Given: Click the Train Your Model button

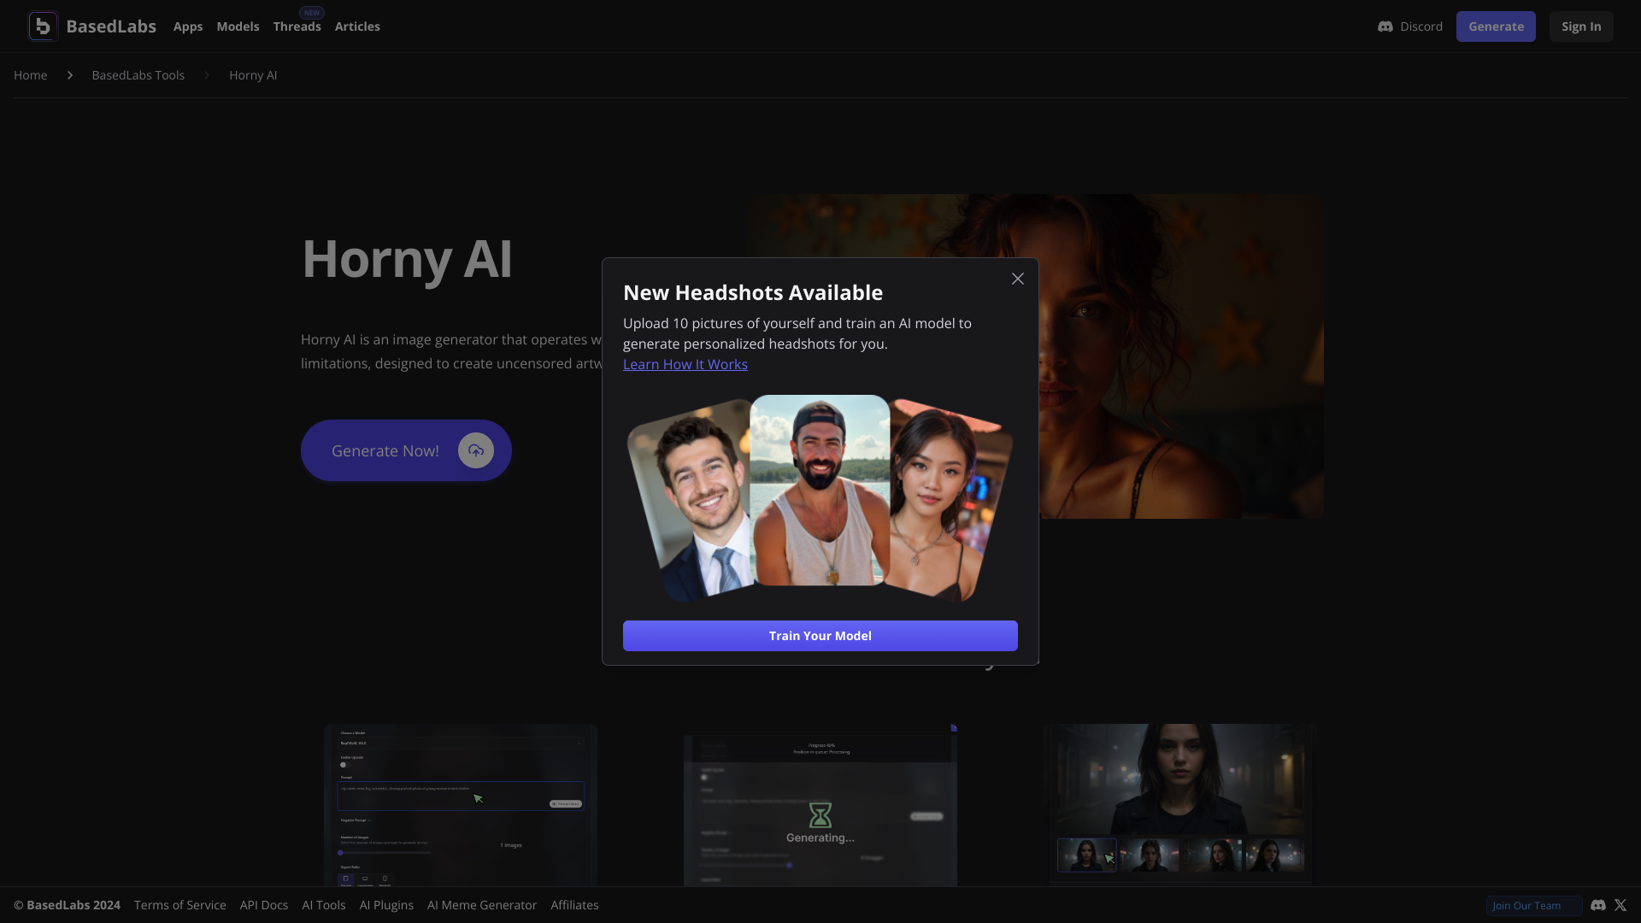Looking at the screenshot, I should tap(820, 636).
